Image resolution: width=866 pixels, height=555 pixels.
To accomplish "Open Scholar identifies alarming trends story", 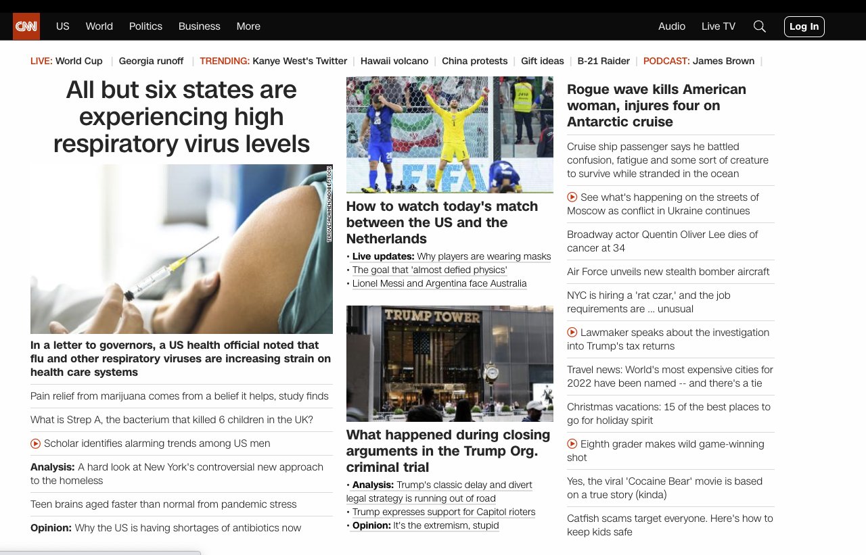I will [x=157, y=443].
